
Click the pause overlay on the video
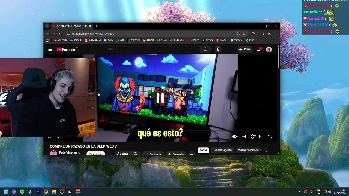click(160, 98)
